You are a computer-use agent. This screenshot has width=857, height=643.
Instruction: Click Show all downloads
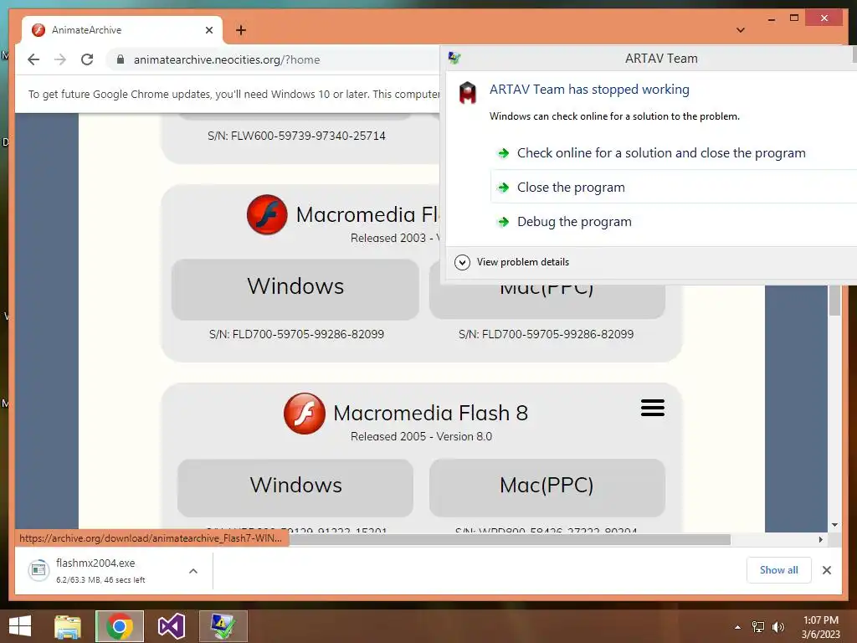tap(779, 569)
